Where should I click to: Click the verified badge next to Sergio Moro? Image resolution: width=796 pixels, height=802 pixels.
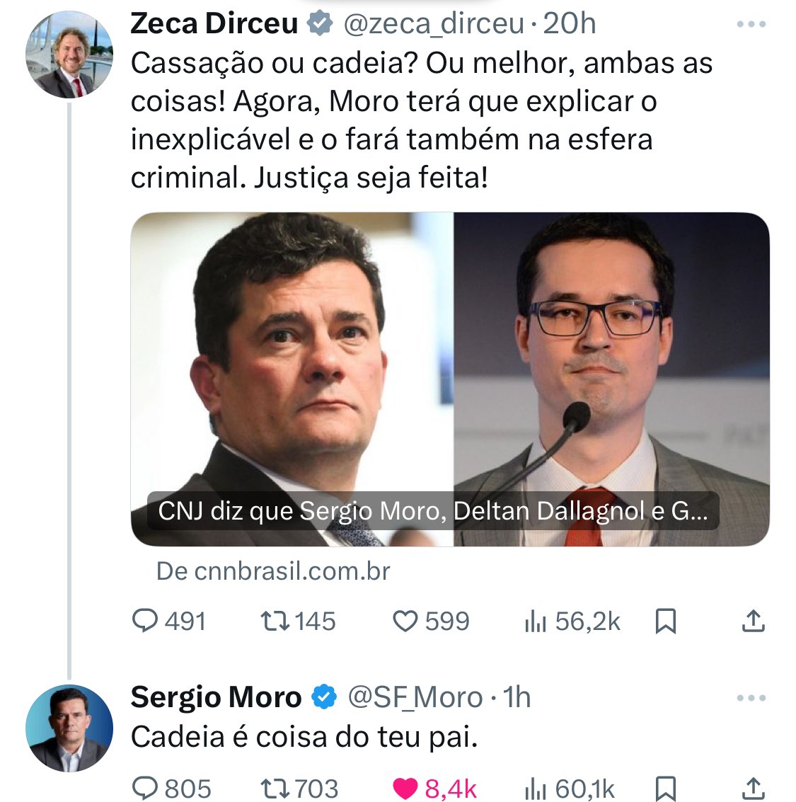pos(325,697)
